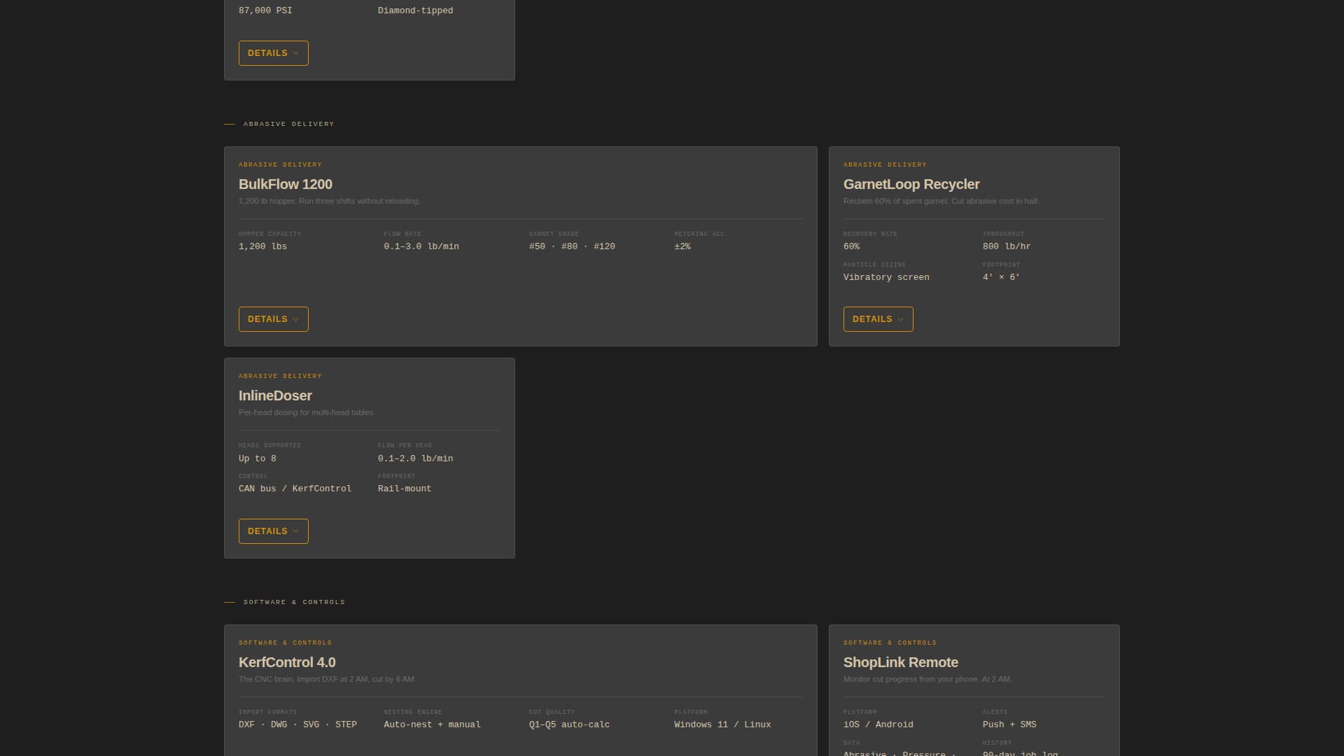The height and width of the screenshot is (756, 1344).
Task: Click the #80 garnet grade value
Action: coord(570,246)
